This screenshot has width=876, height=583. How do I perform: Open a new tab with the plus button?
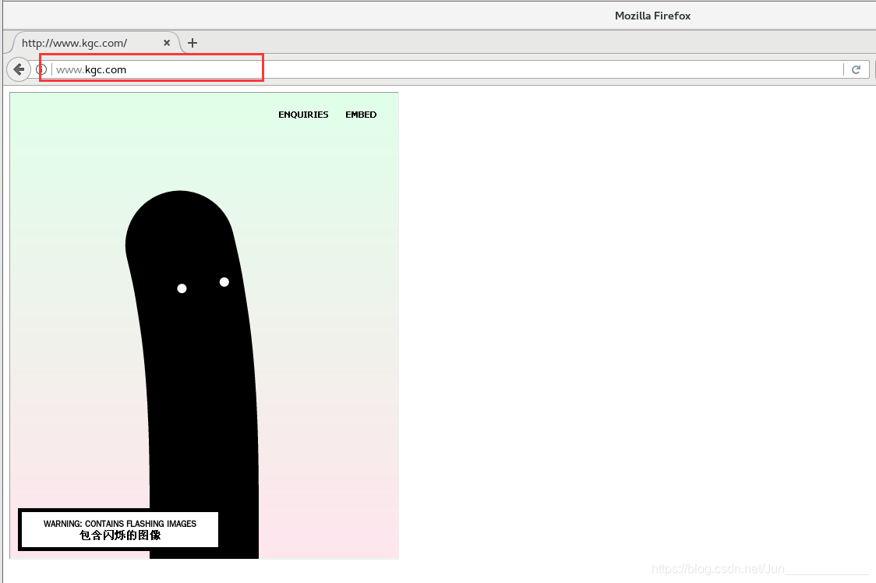click(x=193, y=43)
